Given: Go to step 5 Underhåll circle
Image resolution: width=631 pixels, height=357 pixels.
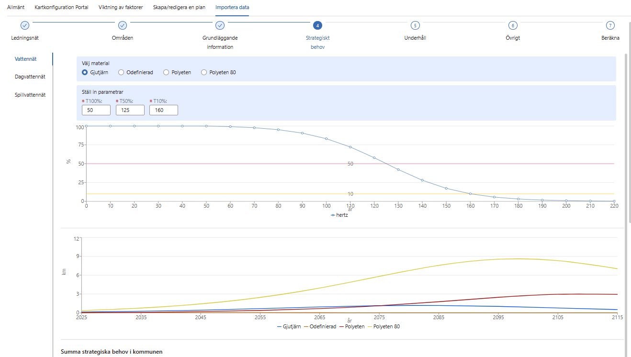Looking at the screenshot, I should (415, 25).
